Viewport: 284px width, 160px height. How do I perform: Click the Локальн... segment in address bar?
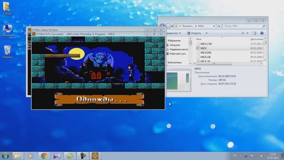[x=188, y=26]
